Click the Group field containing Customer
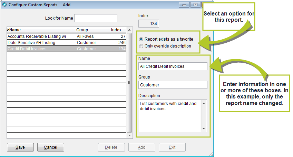This screenshot has width=293, height=157. click(173, 85)
